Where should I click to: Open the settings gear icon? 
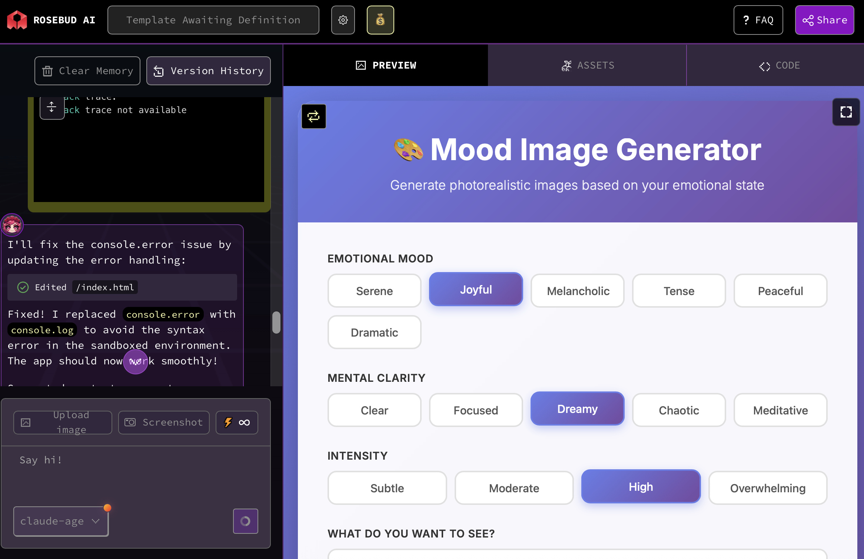[x=343, y=20]
